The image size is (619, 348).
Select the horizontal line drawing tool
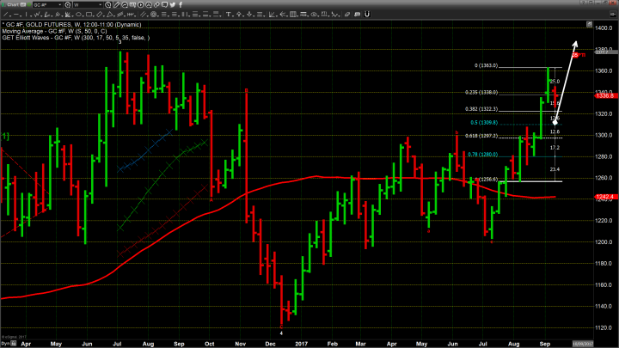click(x=16, y=15)
